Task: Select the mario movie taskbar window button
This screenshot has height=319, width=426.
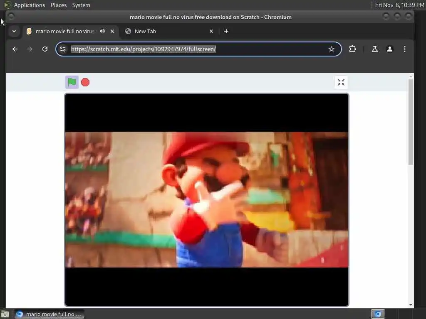Action: pos(49,314)
